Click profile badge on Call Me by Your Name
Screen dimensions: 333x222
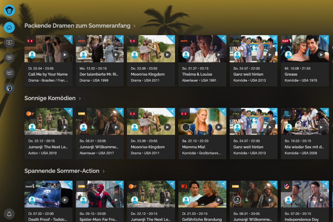pos(32,55)
